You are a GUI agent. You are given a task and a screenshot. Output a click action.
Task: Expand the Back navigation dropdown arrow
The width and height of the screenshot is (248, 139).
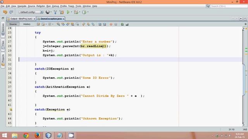pos(46,24)
